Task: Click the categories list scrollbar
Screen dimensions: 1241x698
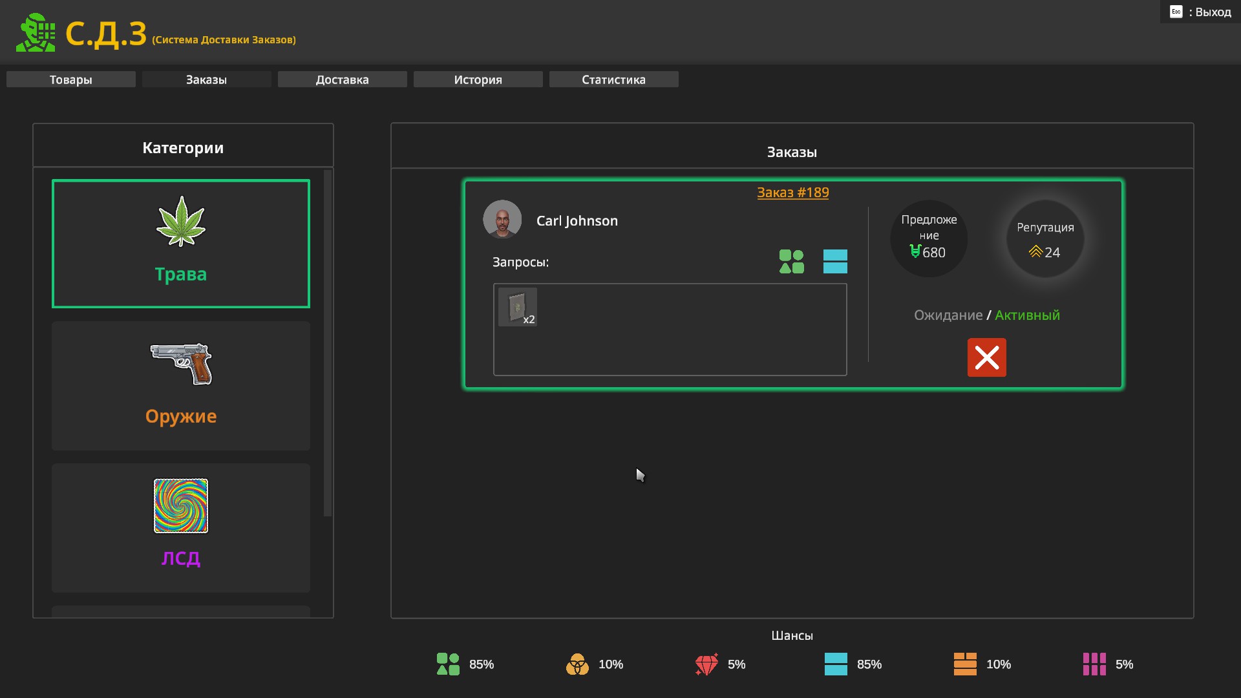Action: 328,343
